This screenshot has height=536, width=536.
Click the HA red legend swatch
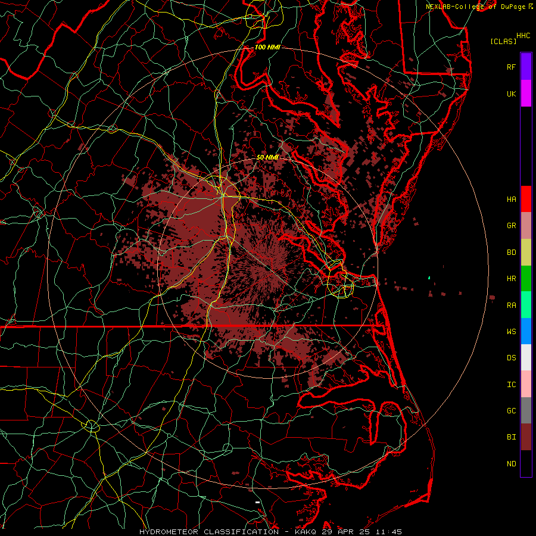pos(526,199)
